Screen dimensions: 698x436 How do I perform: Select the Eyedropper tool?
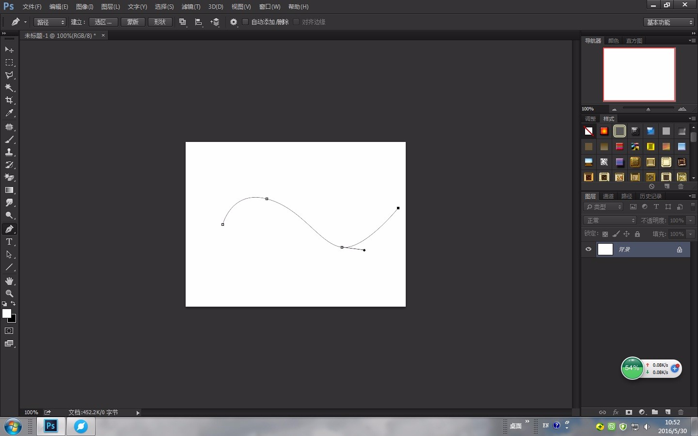click(x=9, y=113)
